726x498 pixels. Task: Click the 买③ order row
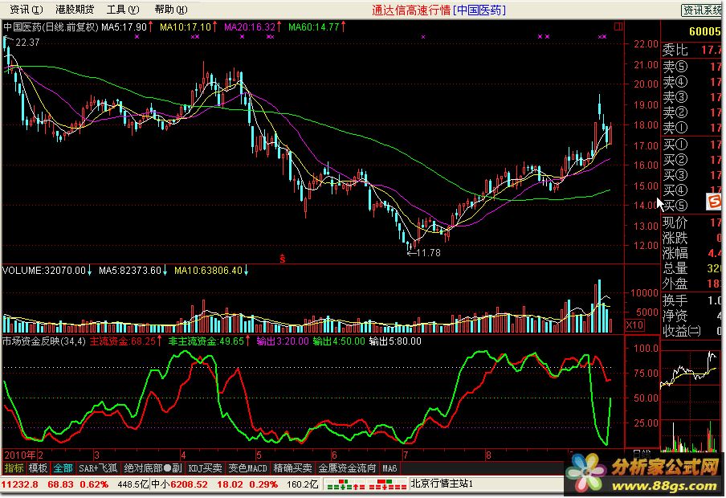click(691, 175)
